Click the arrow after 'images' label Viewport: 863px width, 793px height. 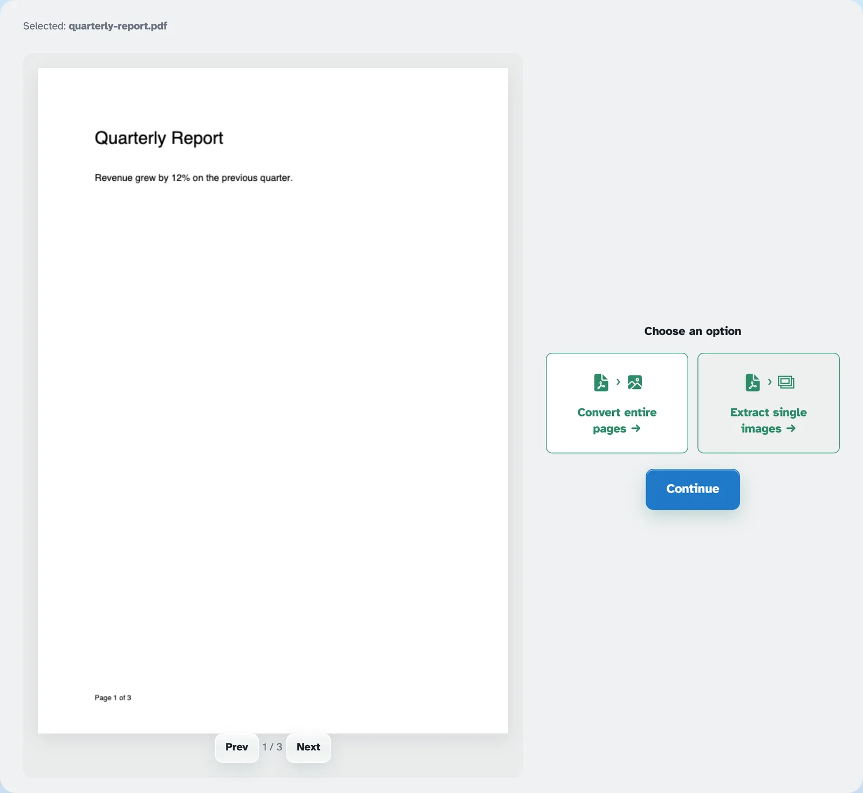791,428
